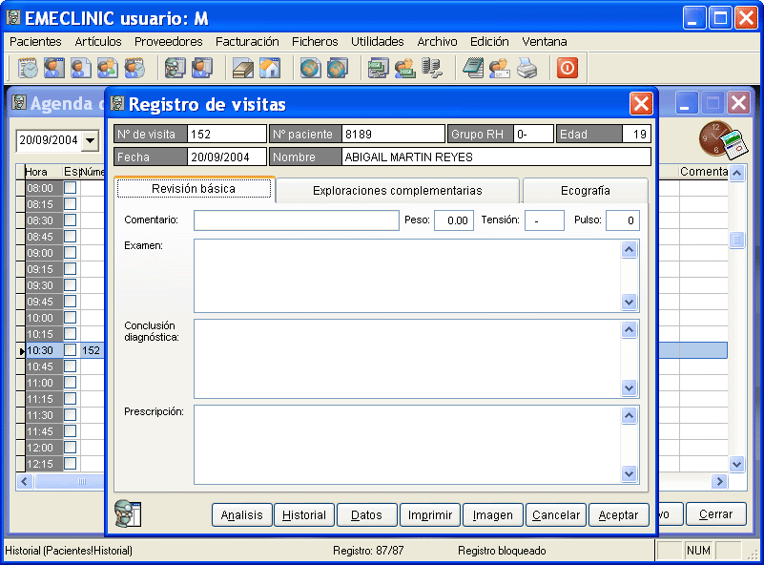Click the Conclusión diagnóstica scroll-down arrow
Screen dimensions: 764x565
tap(629, 388)
